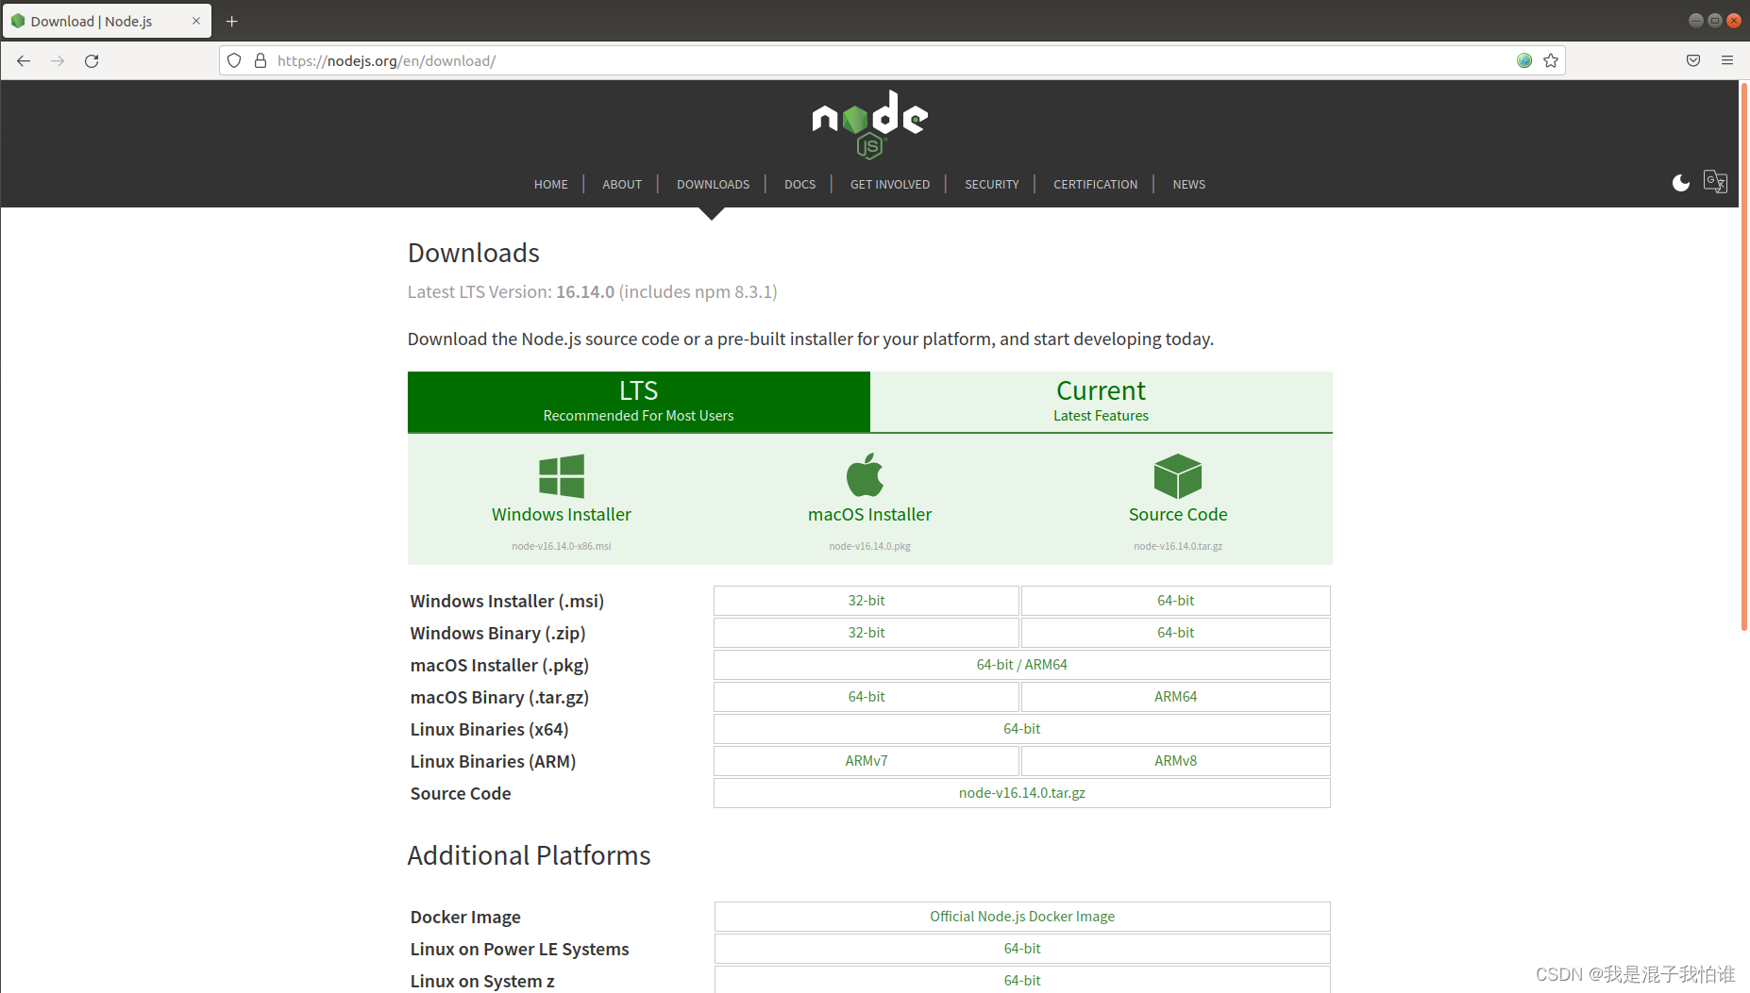Close the Download | Node.js tab
The image size is (1750, 993).
[196, 21]
